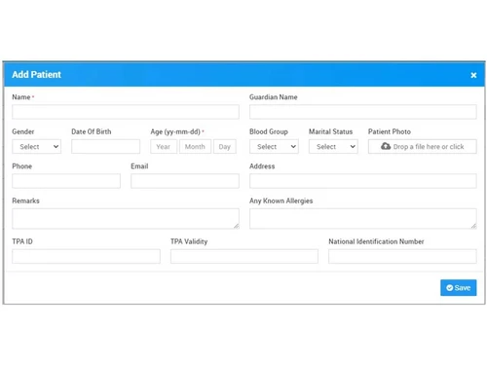487x365 pixels.
Task: Click the cloud upload icon in Patient Photo
Action: click(386, 146)
